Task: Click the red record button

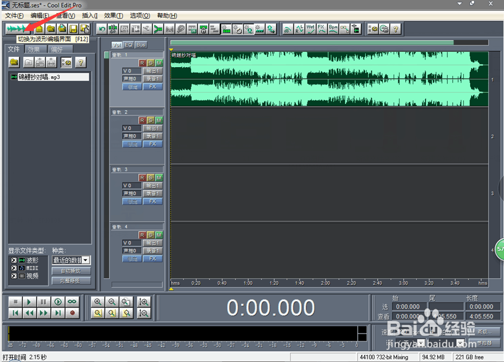Action: pyautogui.click(x=72, y=313)
